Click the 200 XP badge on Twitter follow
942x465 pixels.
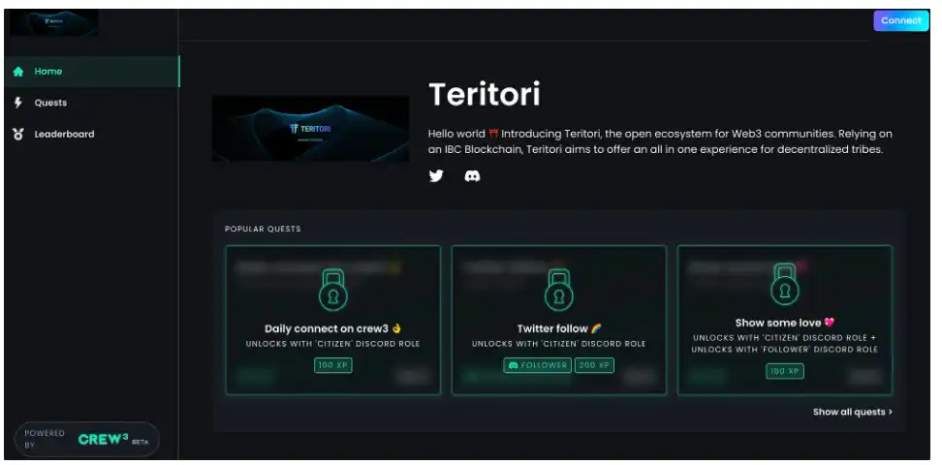594,365
